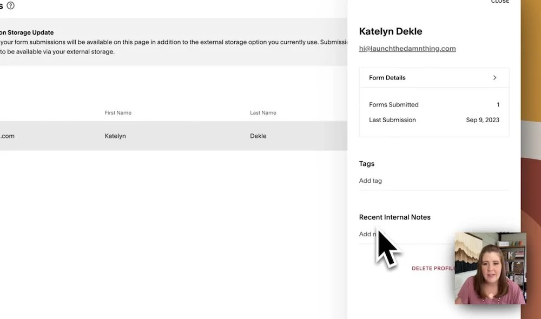
Task: Sort by the Last Name column header
Action: click(263, 113)
